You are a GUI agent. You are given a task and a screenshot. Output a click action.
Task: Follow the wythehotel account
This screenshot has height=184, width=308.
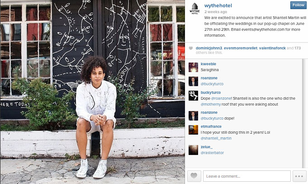point(298,5)
